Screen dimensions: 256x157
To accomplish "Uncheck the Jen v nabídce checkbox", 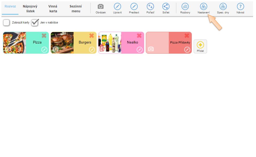I will pos(35,23).
